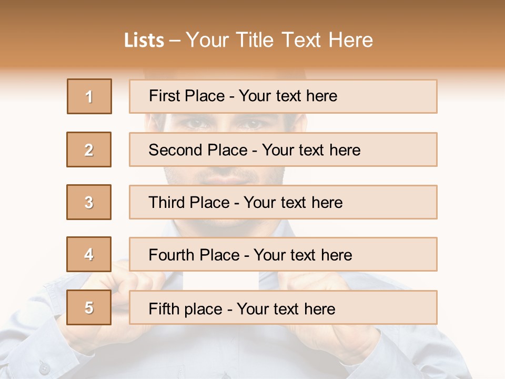This screenshot has width=505, height=379.
Task: Select the number 5 box
Action: pos(89,307)
